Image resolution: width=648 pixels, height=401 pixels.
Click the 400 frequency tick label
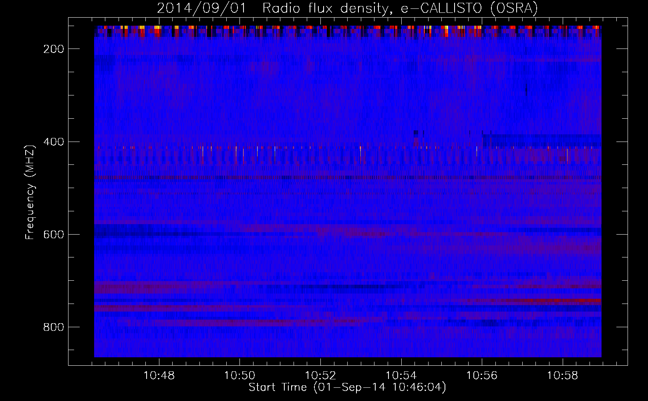click(54, 142)
